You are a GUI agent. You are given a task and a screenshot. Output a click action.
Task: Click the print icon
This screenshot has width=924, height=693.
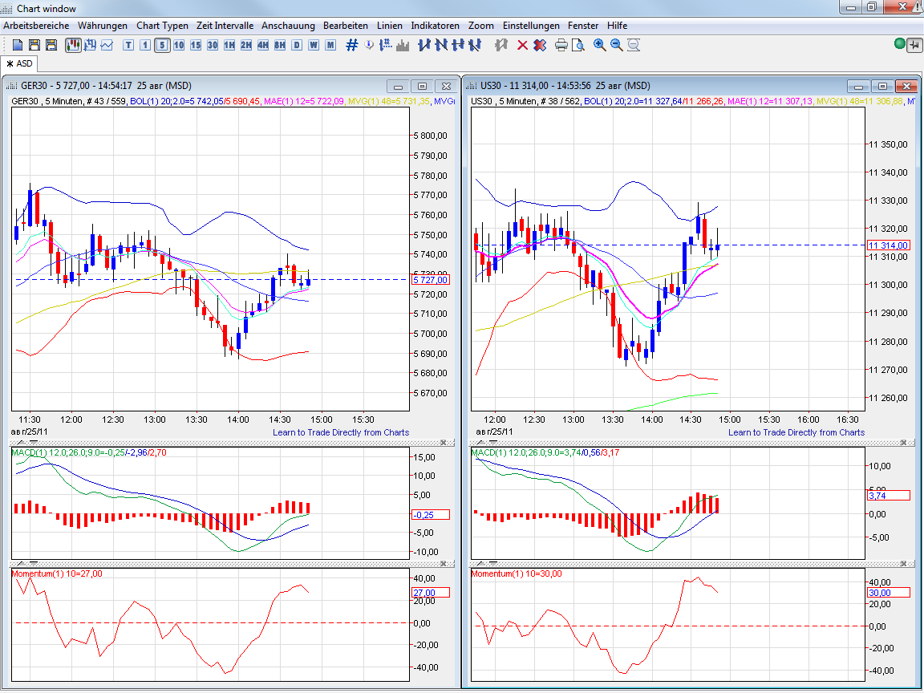tap(561, 45)
